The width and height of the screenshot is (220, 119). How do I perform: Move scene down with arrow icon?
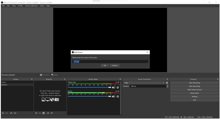(x=15, y=113)
